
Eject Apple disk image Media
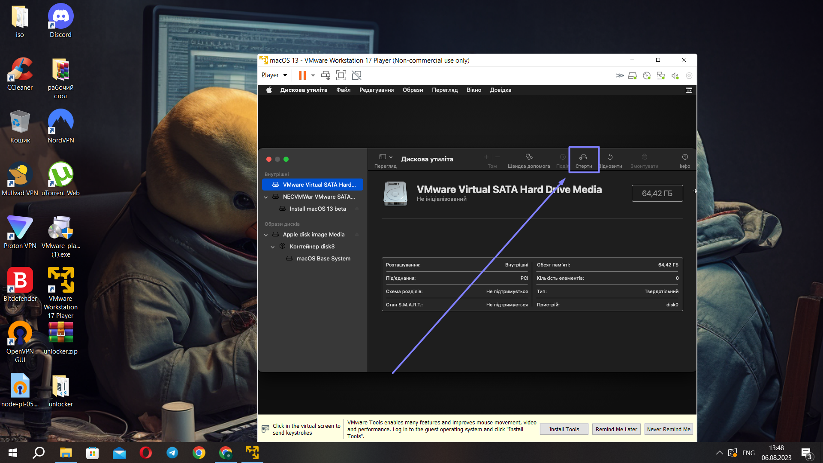[x=357, y=235]
